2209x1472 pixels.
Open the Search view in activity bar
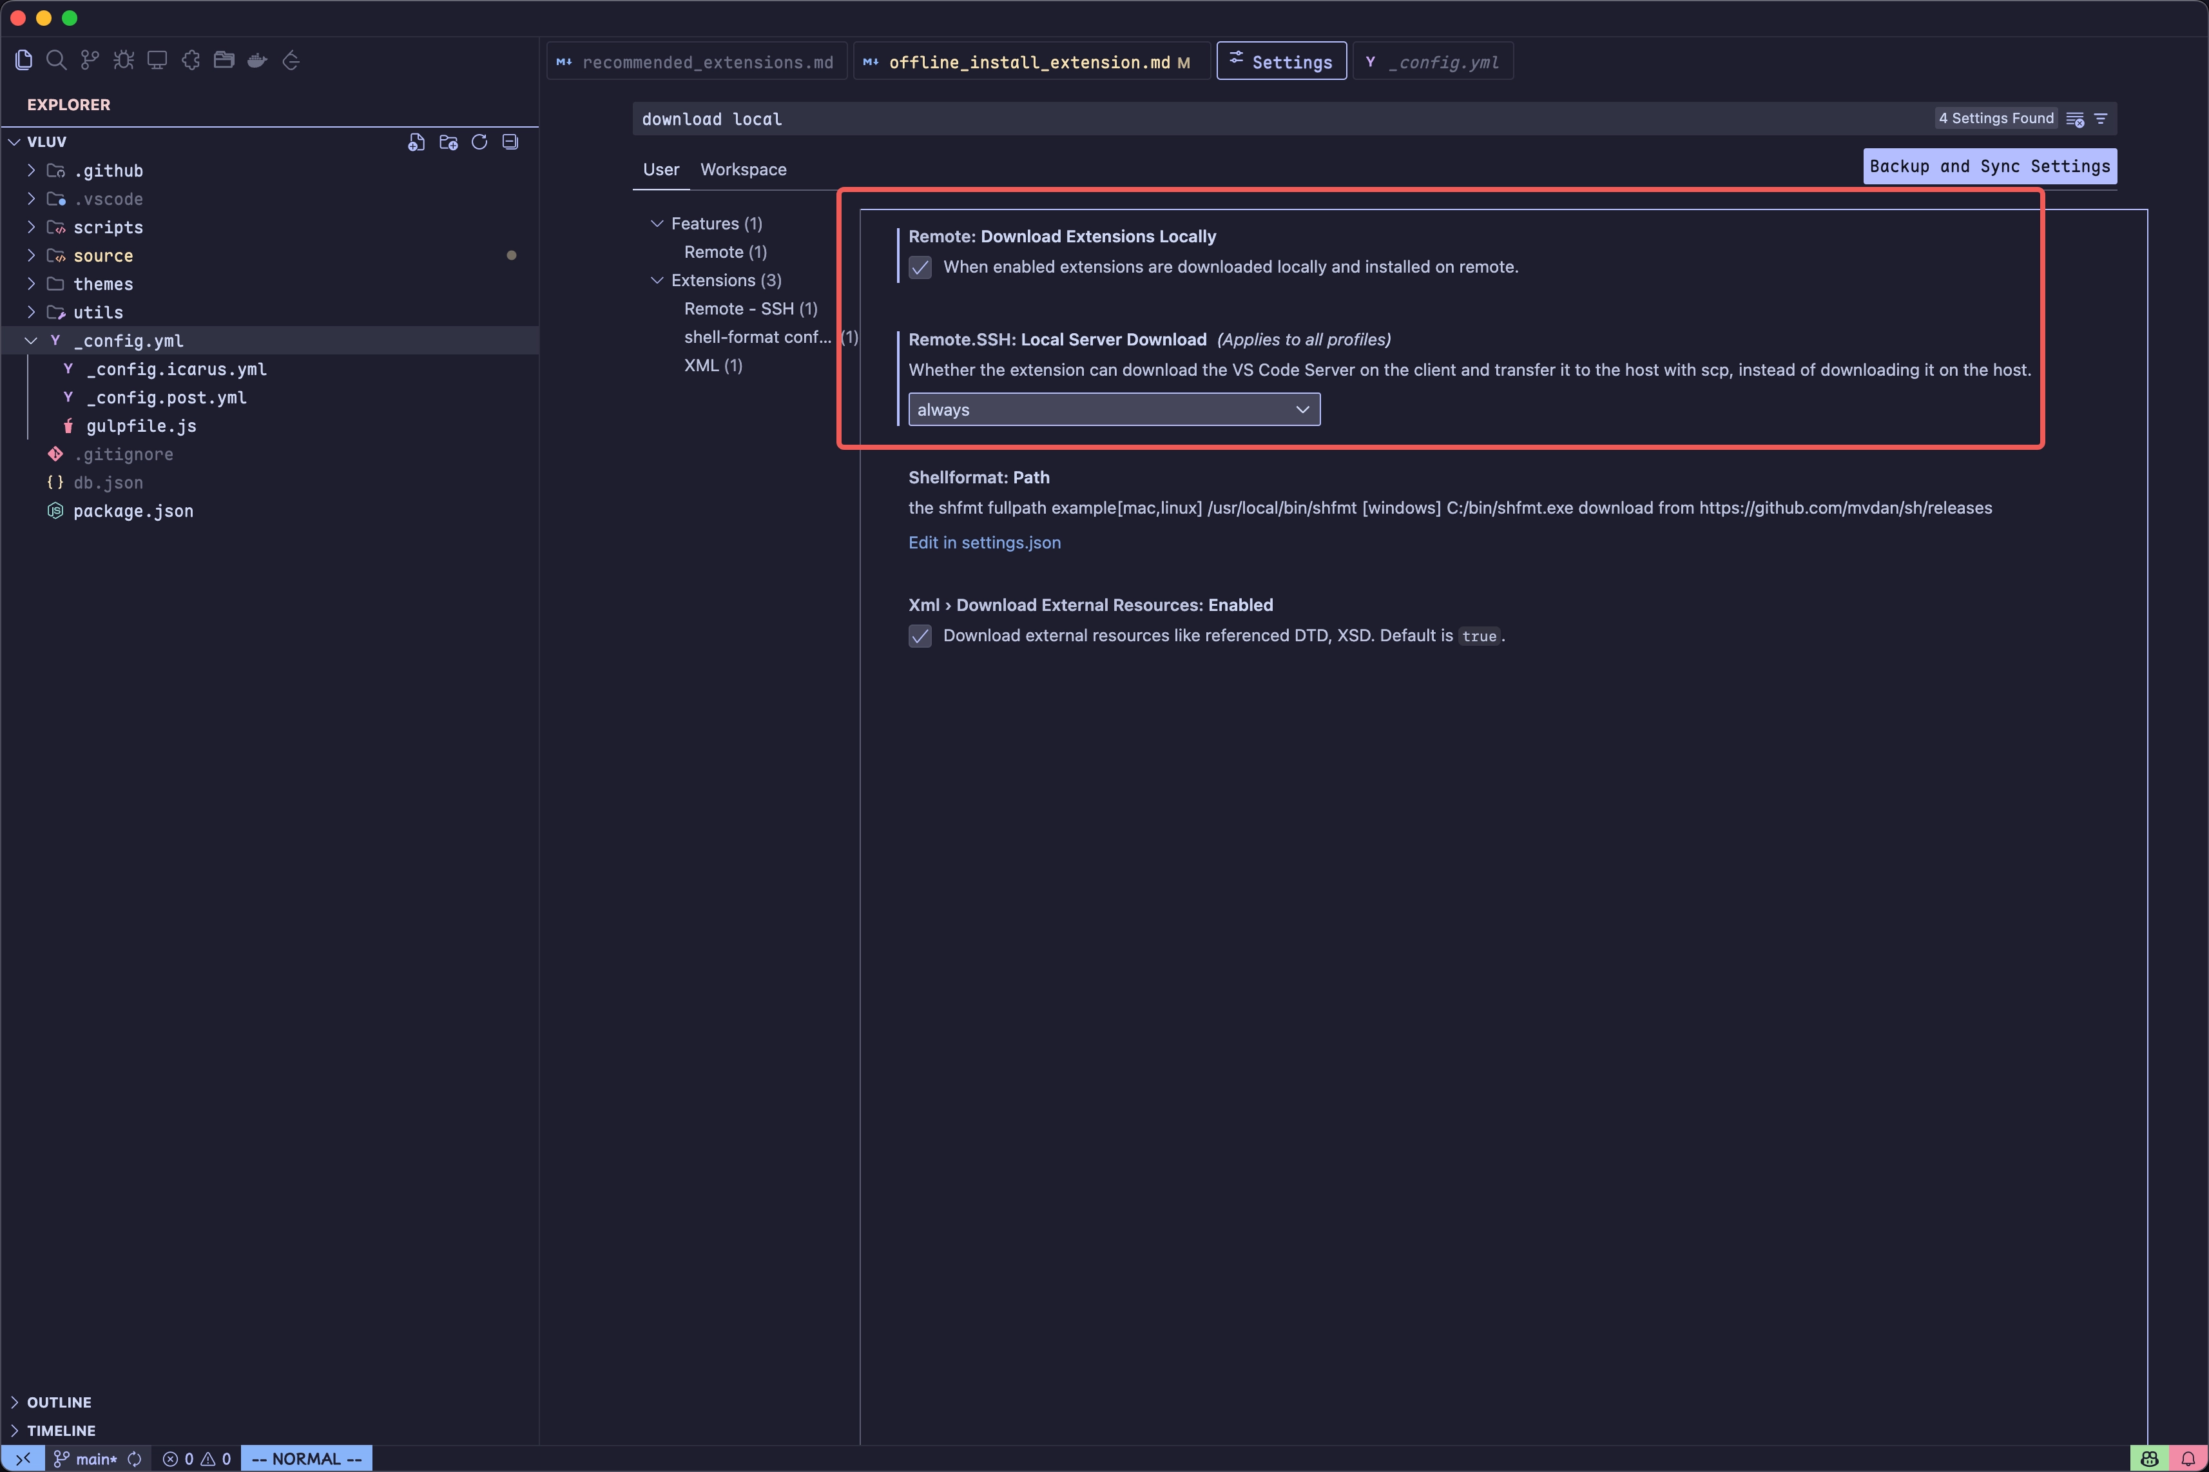(x=56, y=60)
